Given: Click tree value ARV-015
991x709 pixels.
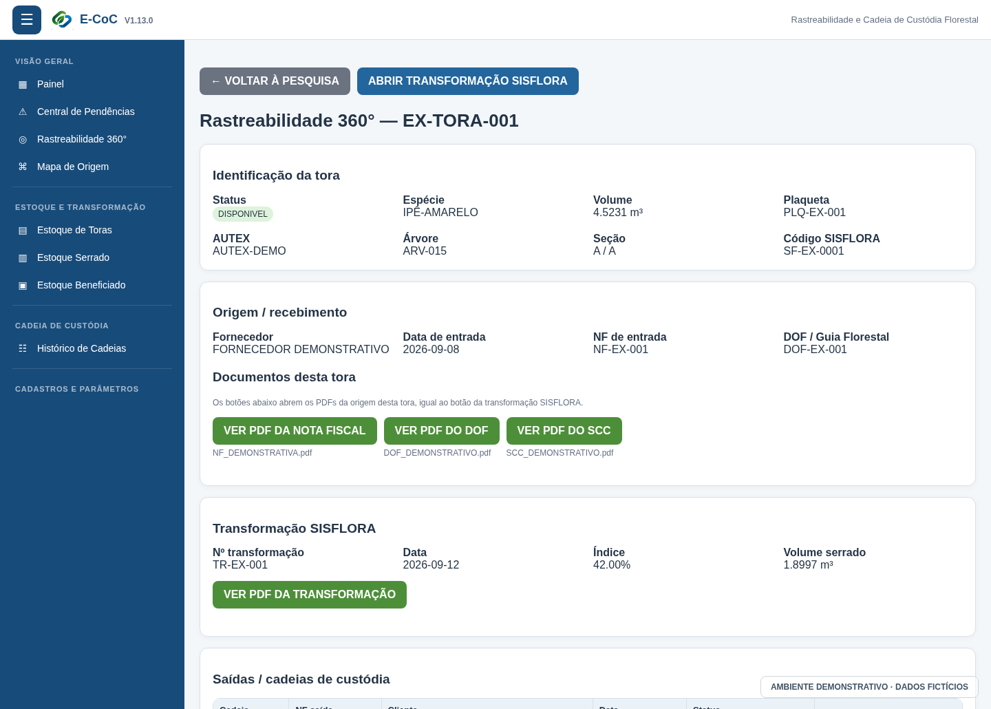Looking at the screenshot, I should [425, 251].
